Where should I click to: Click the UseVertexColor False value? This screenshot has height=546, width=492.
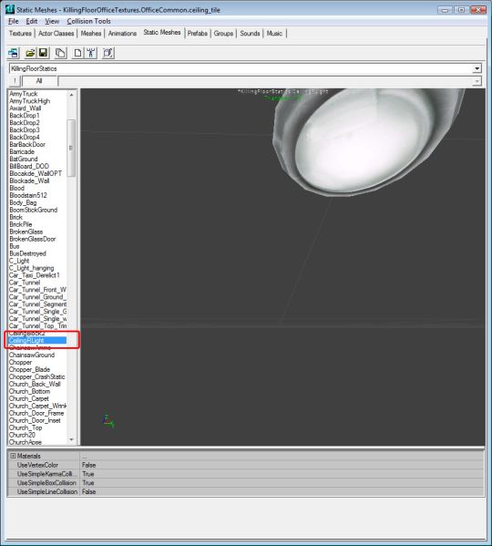point(88,465)
